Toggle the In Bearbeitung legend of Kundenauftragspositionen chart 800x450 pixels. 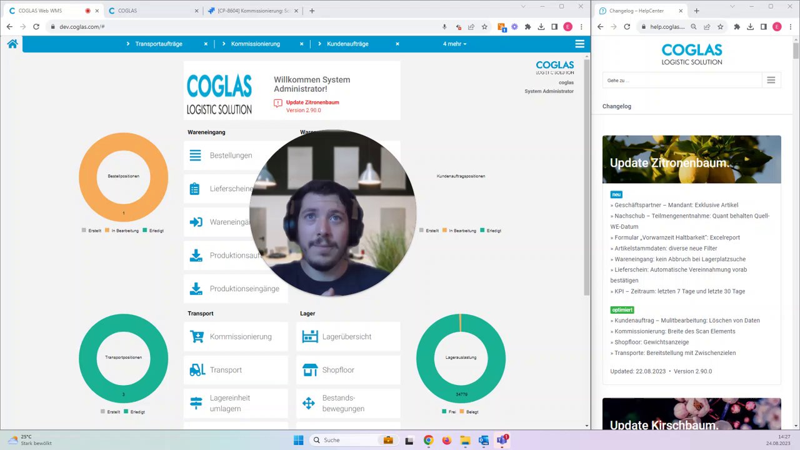pyautogui.click(x=459, y=231)
